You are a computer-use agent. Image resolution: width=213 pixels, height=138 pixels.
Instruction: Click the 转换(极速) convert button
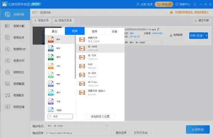[x=197, y=36]
